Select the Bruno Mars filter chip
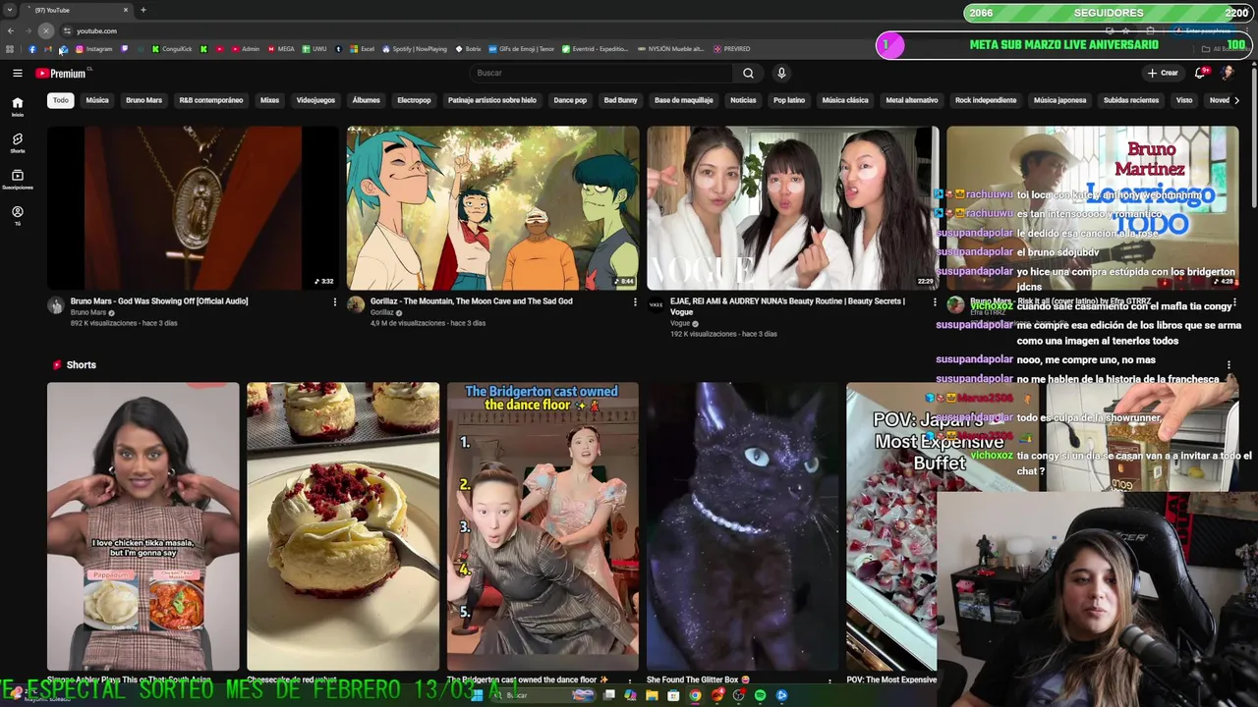1258x707 pixels. pyautogui.click(x=143, y=100)
